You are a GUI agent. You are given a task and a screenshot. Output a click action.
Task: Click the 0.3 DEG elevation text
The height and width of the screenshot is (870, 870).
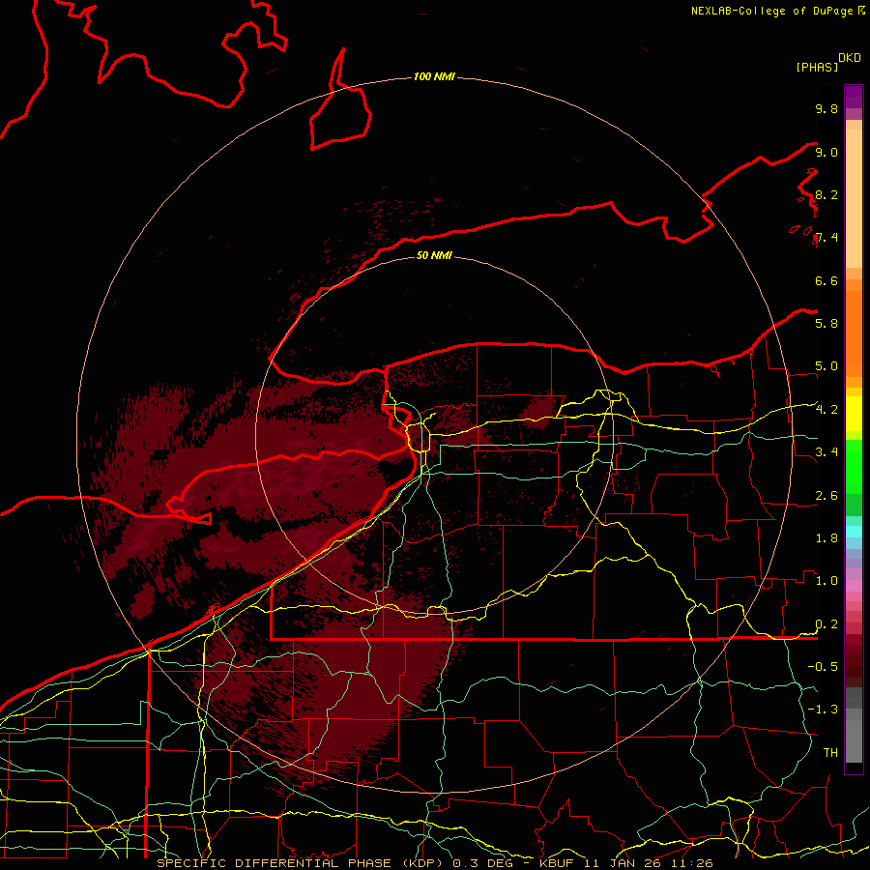pos(482,863)
